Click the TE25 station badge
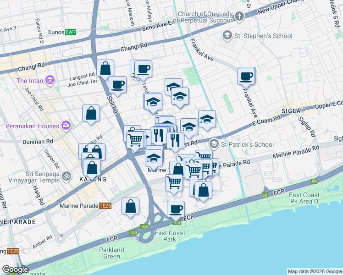This screenshot has width=343, height=275. coord(13,251)
